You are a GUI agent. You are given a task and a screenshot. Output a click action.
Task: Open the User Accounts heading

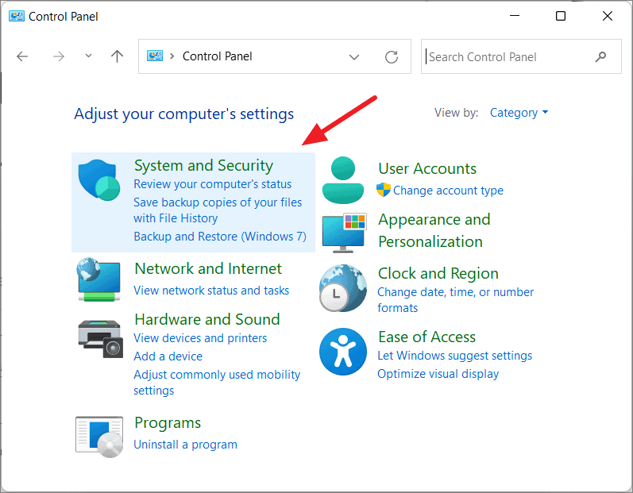(x=427, y=168)
